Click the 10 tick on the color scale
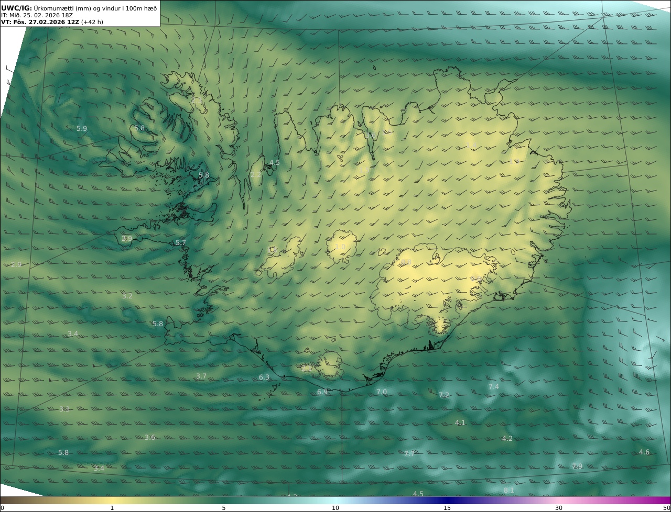 tap(335, 508)
